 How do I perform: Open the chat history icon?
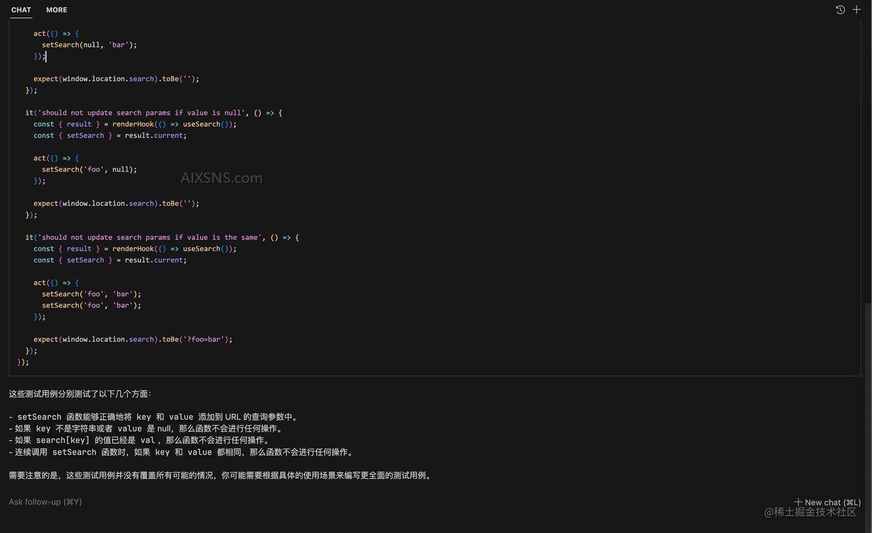point(840,10)
